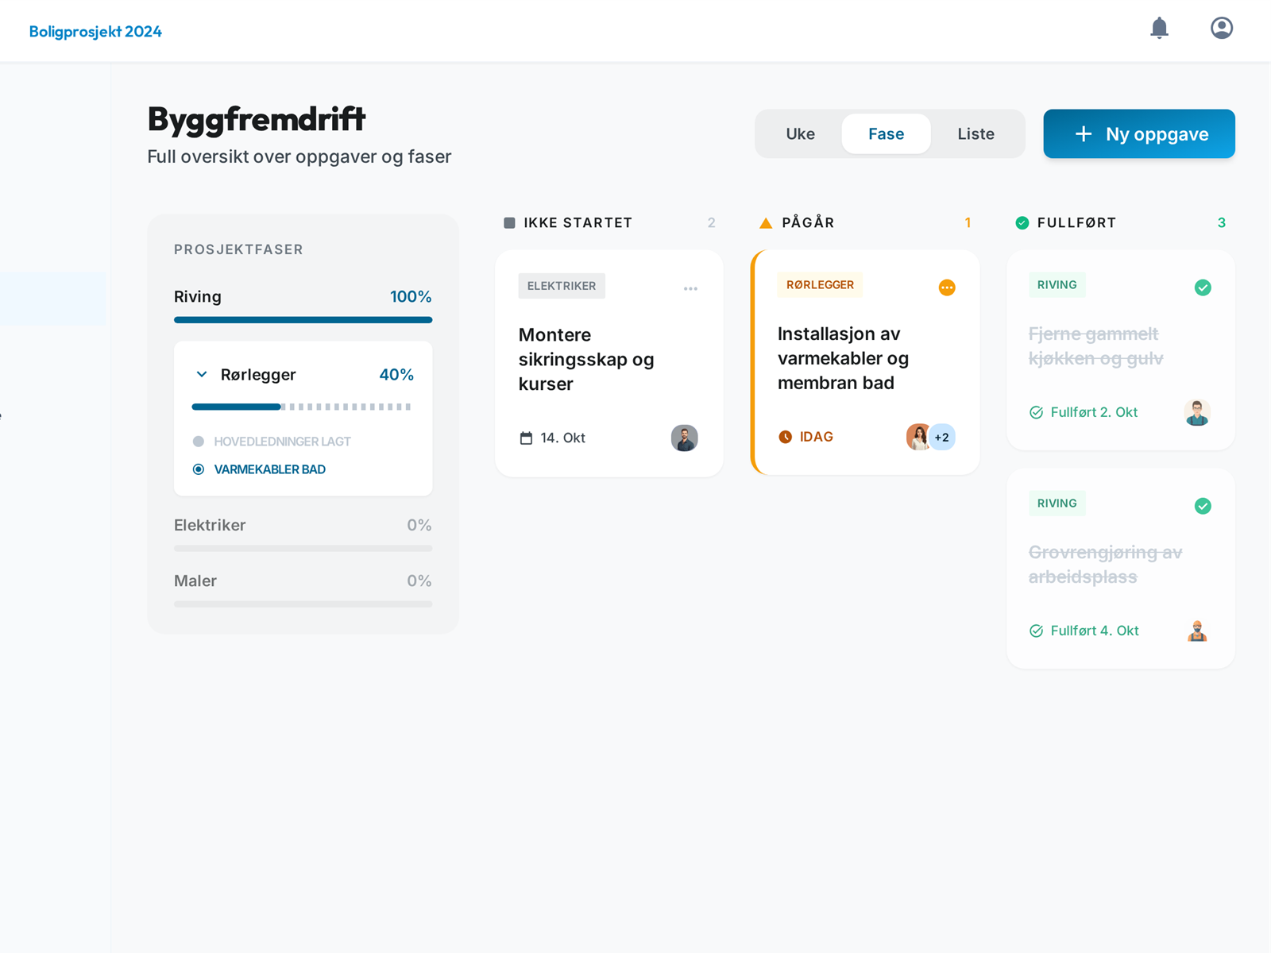
Task: Click woman avatar on Installasjon av varmekabler card
Action: tap(919, 437)
